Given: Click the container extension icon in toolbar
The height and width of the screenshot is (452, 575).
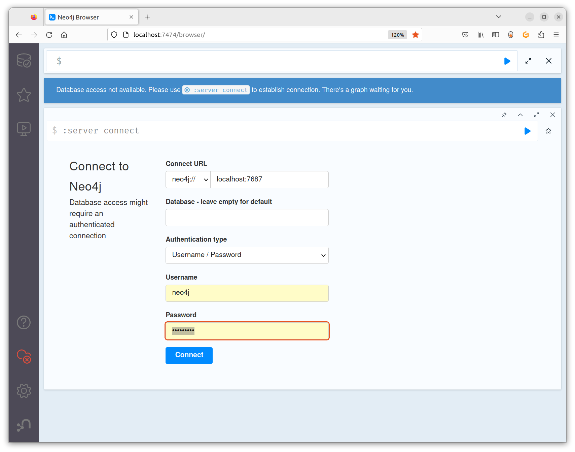Looking at the screenshot, I should [x=511, y=35].
